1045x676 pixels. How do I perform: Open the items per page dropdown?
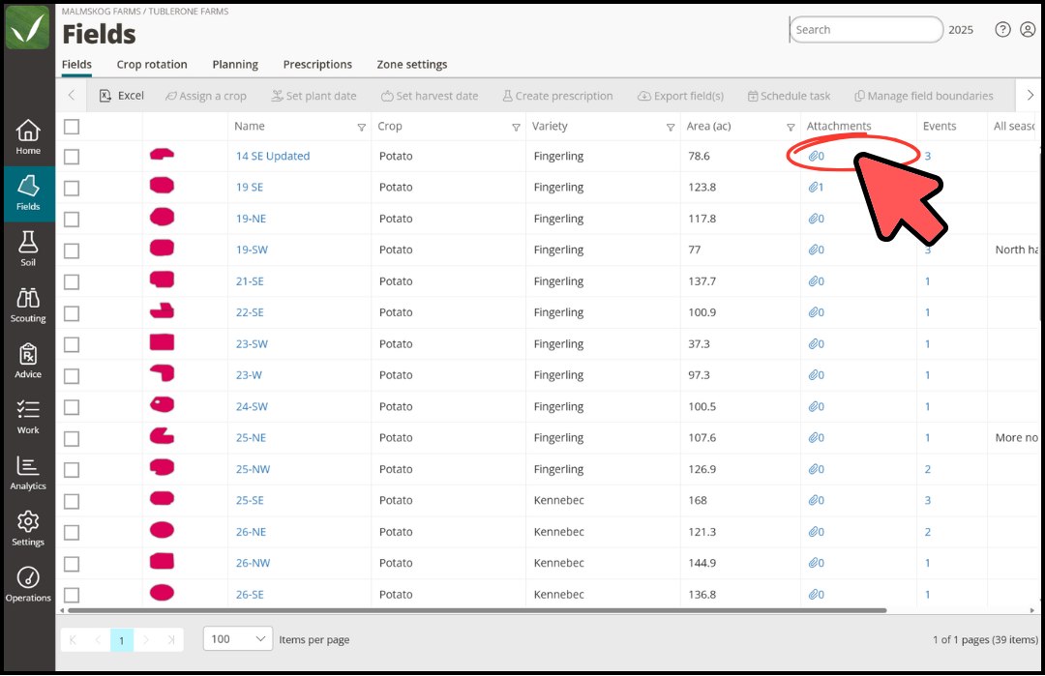coord(238,638)
